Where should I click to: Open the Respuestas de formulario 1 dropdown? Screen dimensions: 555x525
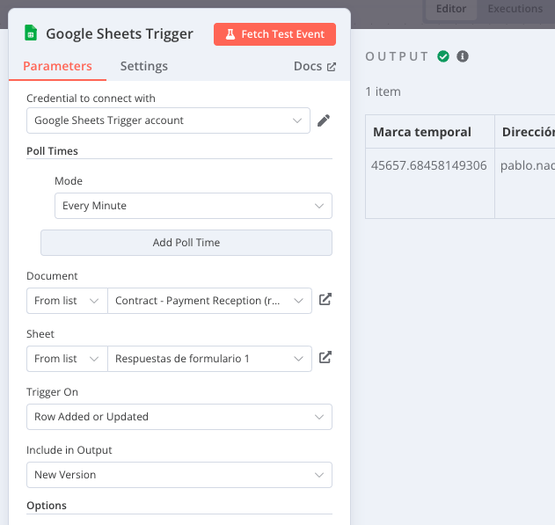[209, 359]
